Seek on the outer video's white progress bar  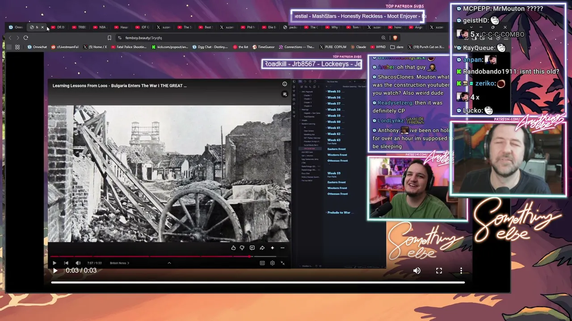[258, 282]
